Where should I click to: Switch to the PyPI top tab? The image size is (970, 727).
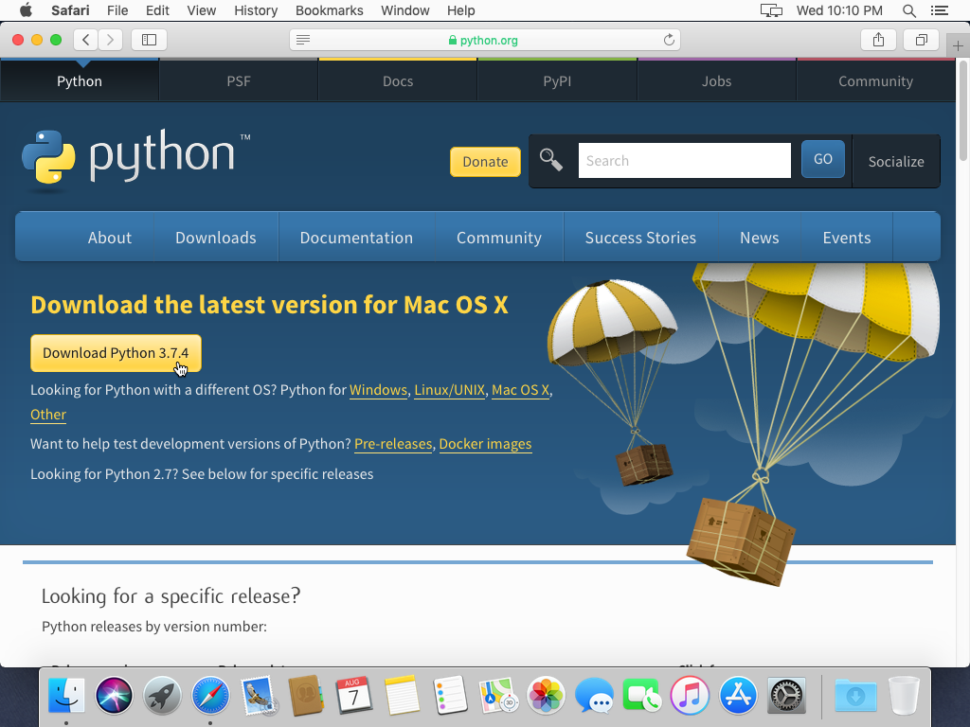tap(557, 81)
